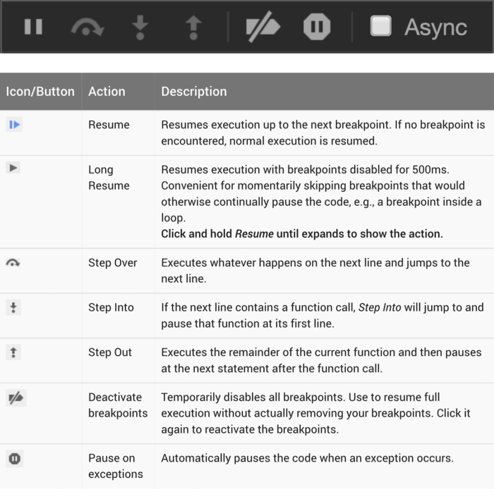Toggle Pause on exceptions in toolbar
The width and height of the screenshot is (494, 499).
(317, 27)
